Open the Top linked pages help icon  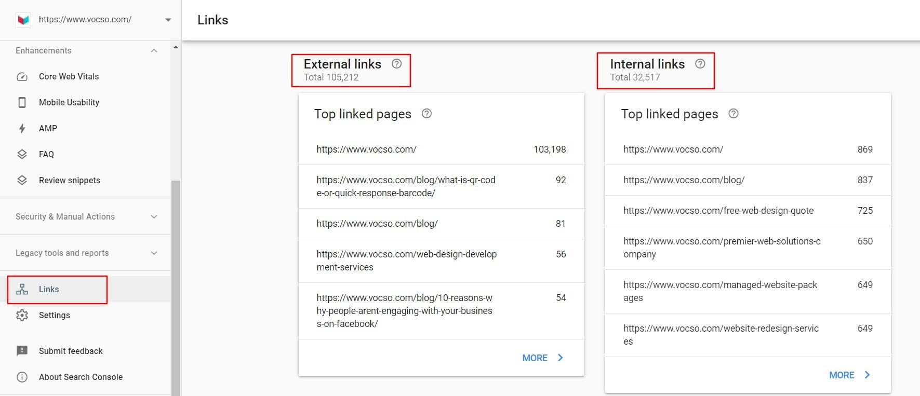(426, 113)
